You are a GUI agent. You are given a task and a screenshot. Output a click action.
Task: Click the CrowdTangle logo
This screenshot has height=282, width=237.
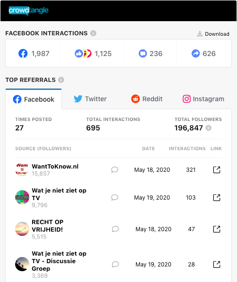coord(28,11)
